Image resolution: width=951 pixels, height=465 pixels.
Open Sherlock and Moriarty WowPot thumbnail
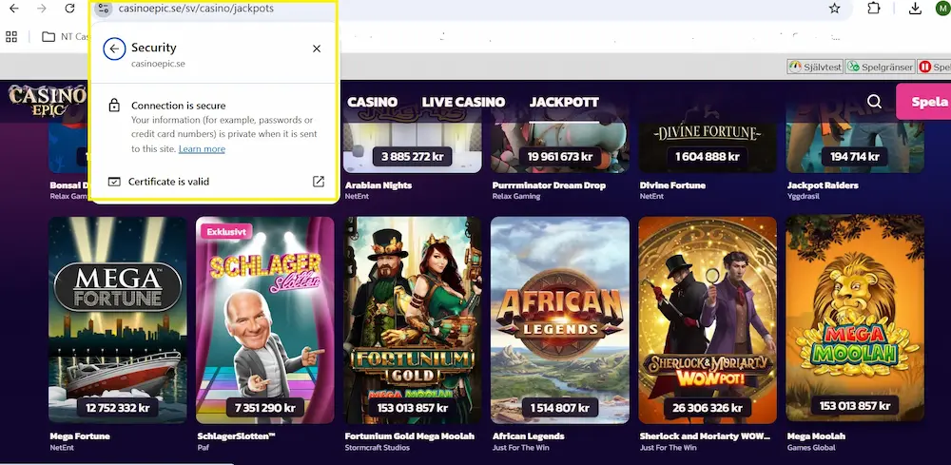708,320
